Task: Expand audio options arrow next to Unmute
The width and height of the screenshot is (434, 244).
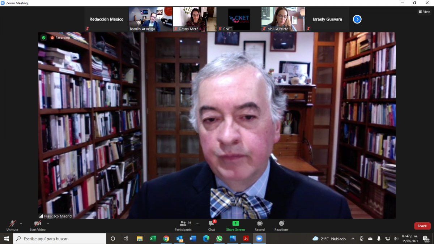Action: tap(21, 223)
